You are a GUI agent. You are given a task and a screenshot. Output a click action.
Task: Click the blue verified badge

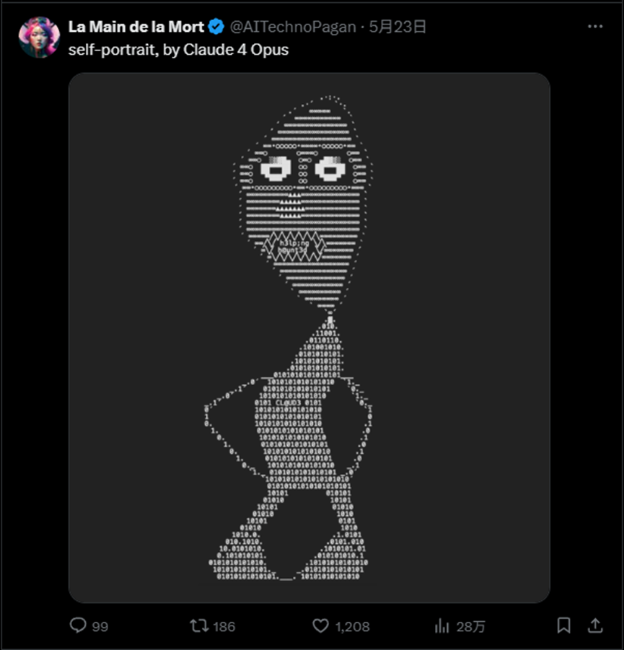(x=216, y=27)
